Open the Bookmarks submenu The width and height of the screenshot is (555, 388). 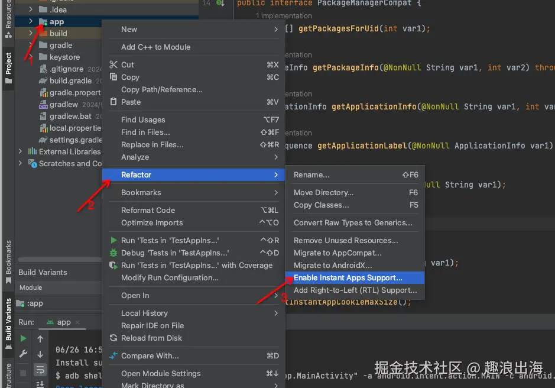click(193, 192)
